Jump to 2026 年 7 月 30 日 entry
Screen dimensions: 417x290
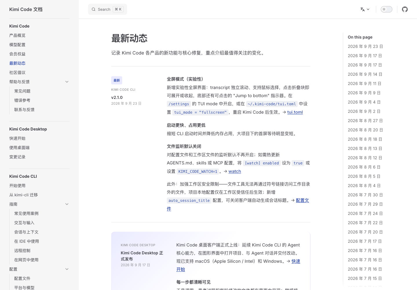(x=365, y=195)
